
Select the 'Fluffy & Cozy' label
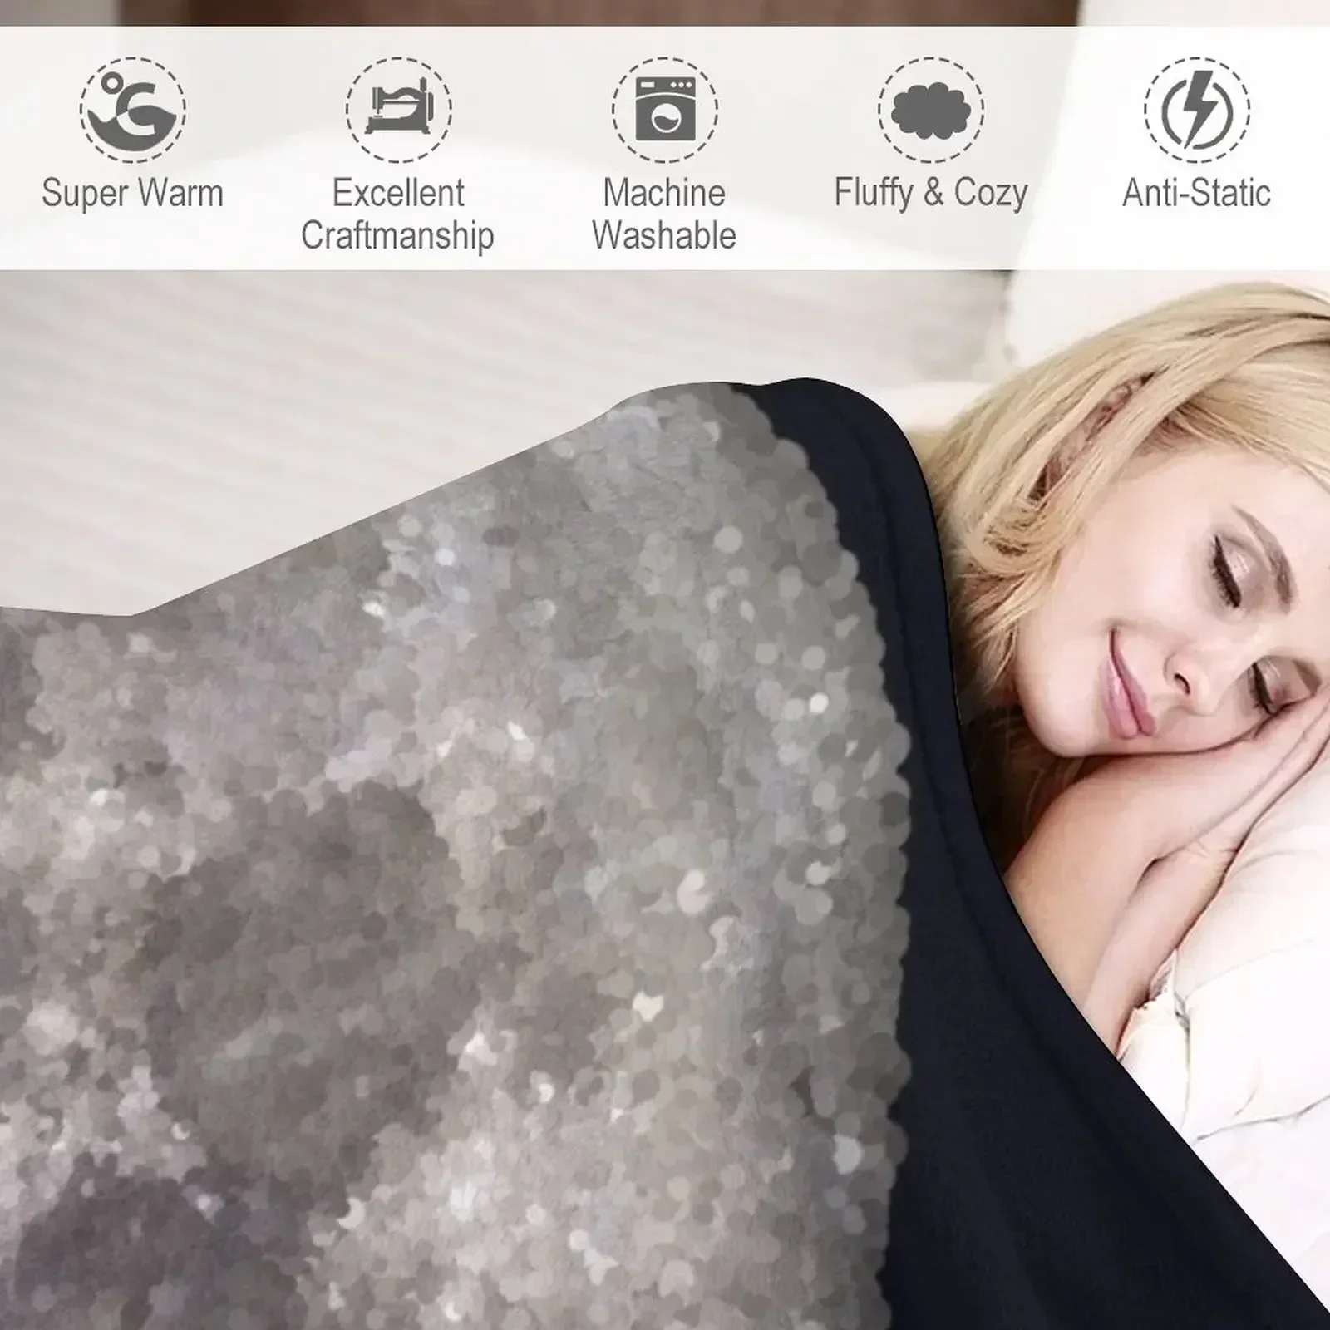[x=931, y=194]
